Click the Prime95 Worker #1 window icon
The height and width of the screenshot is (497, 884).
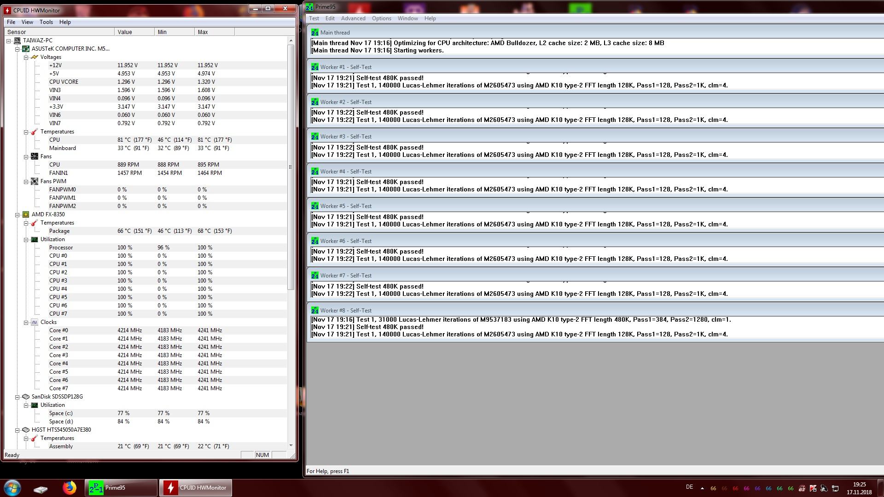click(314, 67)
